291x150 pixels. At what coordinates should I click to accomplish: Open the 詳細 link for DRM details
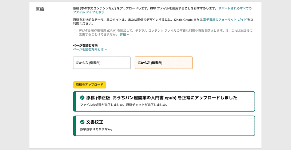123,34
